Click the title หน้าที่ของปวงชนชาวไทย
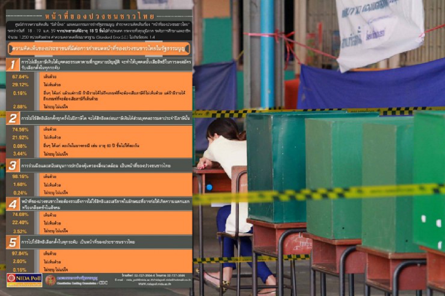Viewport: 445px width, 296px height. pos(99,16)
